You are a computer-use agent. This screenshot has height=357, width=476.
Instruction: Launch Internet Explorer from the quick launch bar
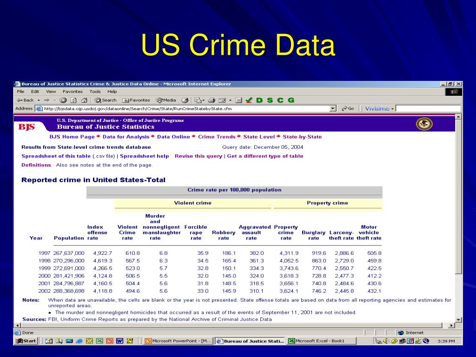coord(79,341)
